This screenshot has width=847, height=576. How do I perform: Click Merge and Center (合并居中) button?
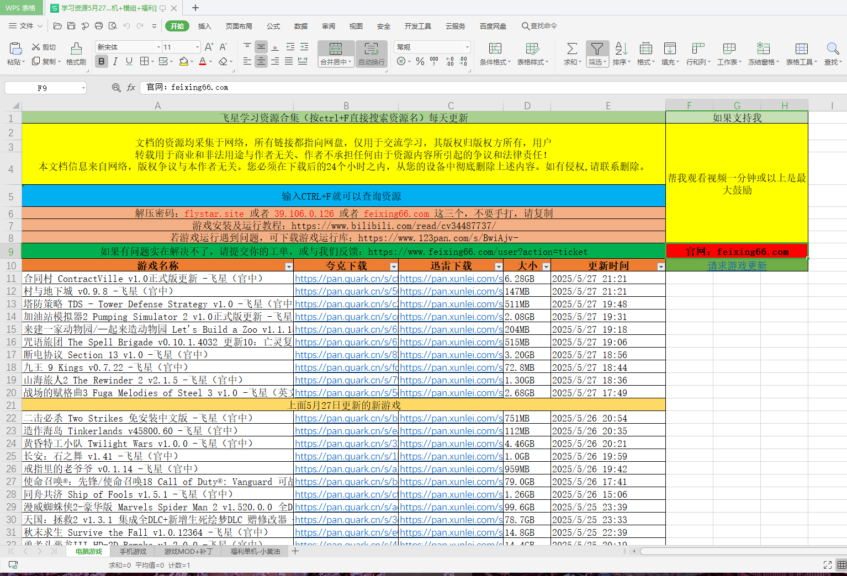[x=336, y=54]
